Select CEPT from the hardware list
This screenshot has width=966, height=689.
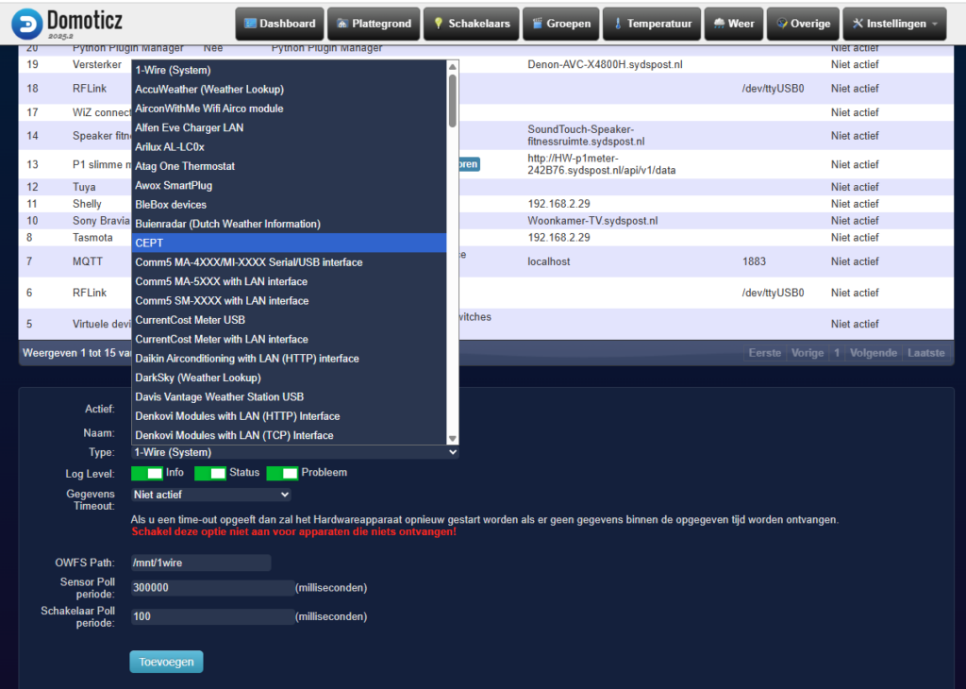[289, 243]
